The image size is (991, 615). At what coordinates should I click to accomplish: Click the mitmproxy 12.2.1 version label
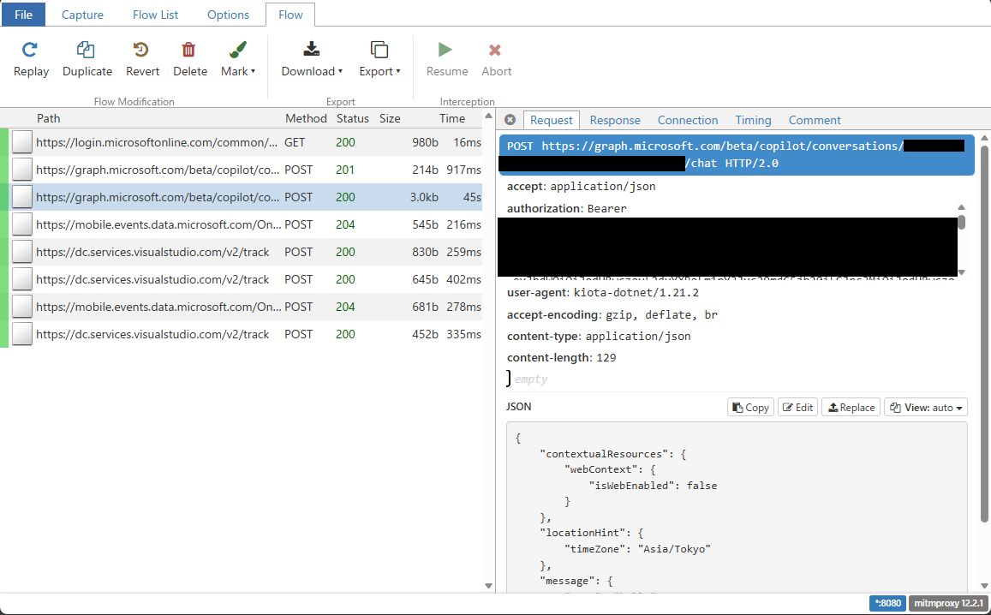(x=948, y=602)
